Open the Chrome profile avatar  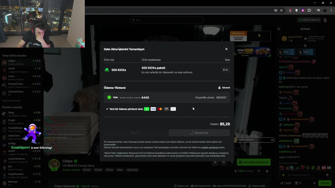pos(325,10)
